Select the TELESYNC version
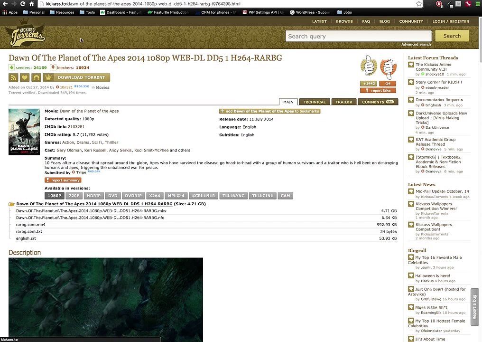 coord(233,196)
